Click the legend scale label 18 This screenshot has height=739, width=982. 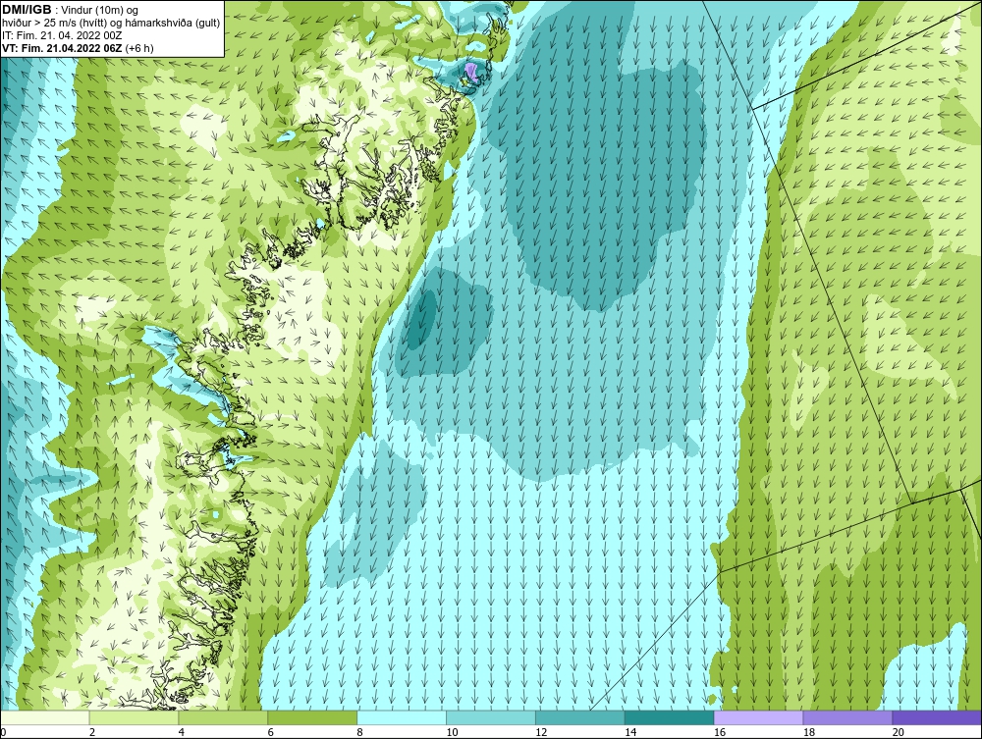808,732
